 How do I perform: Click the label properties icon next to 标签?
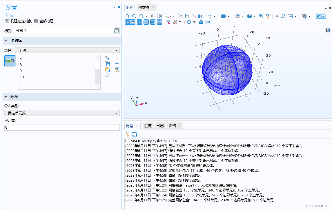tap(117, 31)
